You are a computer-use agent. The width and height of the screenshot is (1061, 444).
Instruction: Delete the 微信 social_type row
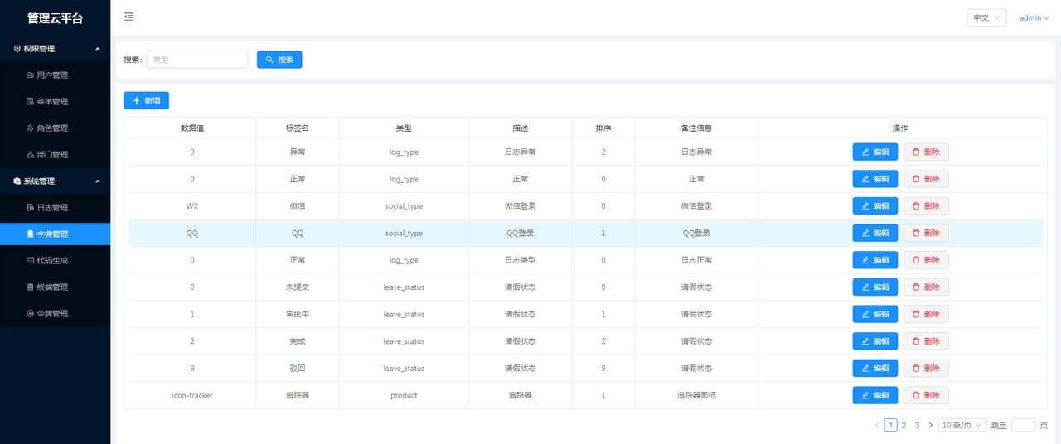[926, 206]
